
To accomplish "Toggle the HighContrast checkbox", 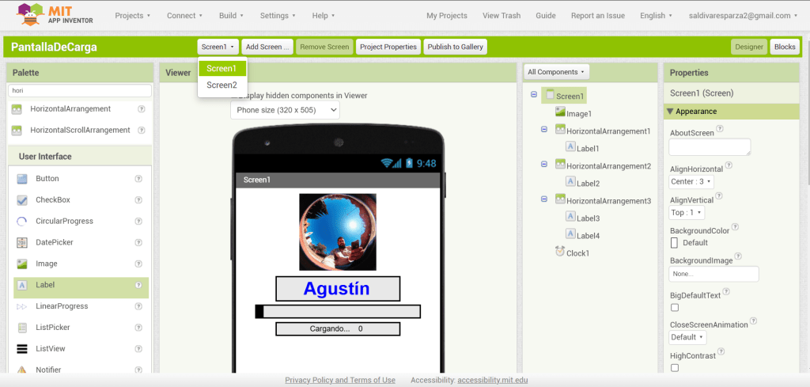I will (x=675, y=368).
